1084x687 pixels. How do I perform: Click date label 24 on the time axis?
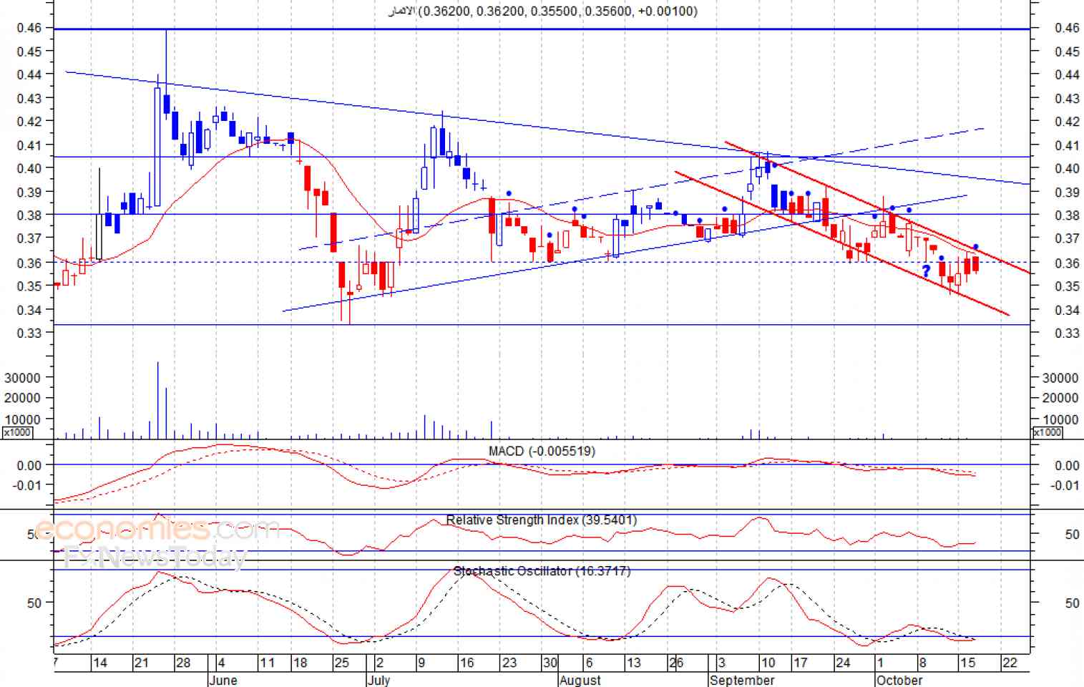click(x=843, y=663)
